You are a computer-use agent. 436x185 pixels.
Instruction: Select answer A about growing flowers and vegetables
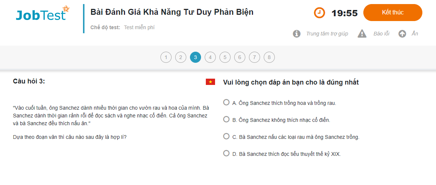tap(226, 102)
